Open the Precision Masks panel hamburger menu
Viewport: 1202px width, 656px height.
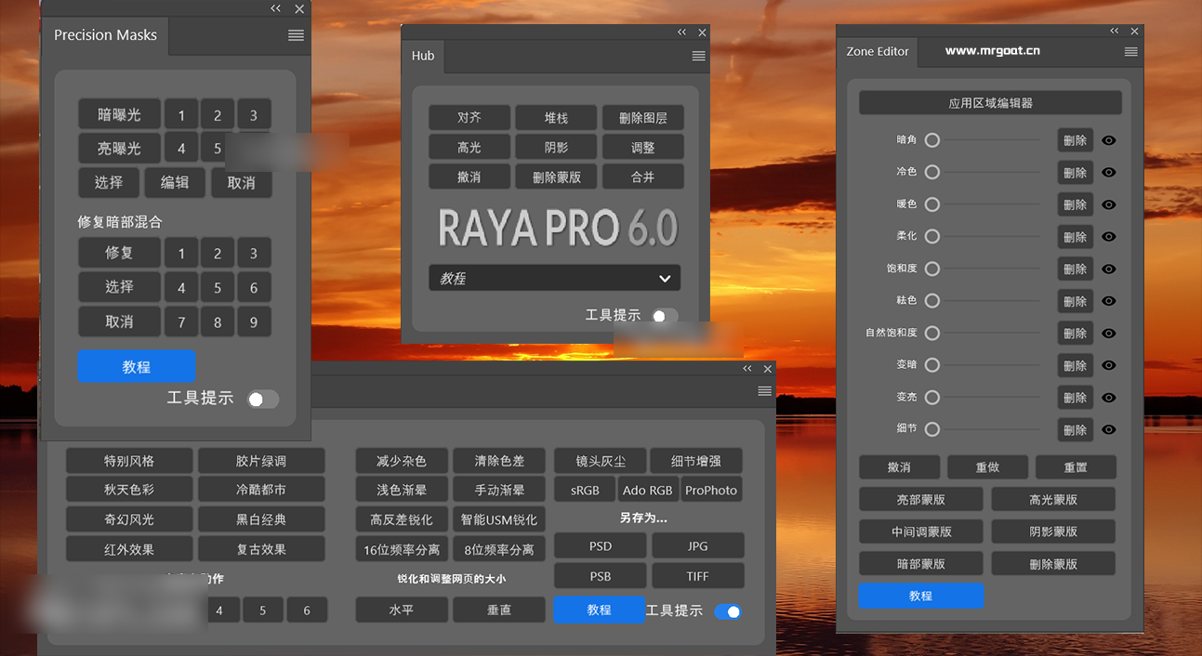296,35
